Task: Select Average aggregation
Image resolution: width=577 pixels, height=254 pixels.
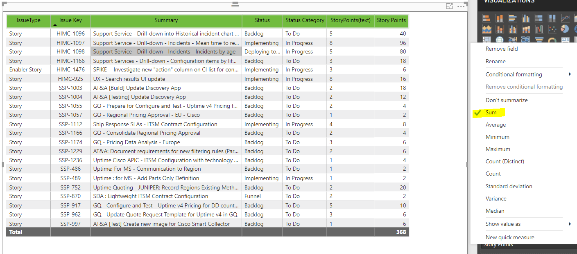Action: pyautogui.click(x=496, y=125)
